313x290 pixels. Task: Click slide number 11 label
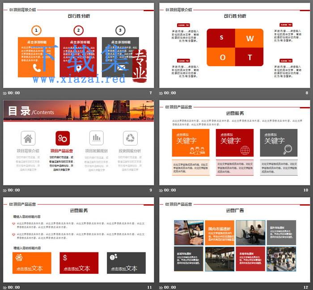click(x=150, y=287)
